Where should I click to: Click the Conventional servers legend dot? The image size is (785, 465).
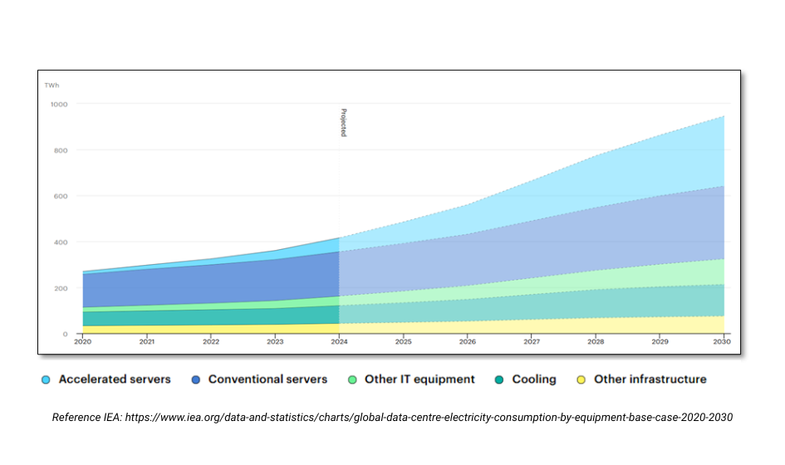pyautogui.click(x=195, y=379)
